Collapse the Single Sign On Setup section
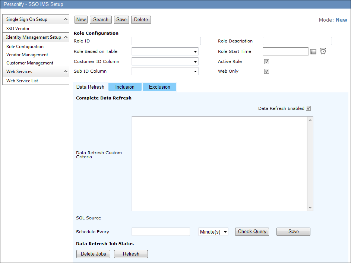351x263 pixels. (x=66, y=19)
